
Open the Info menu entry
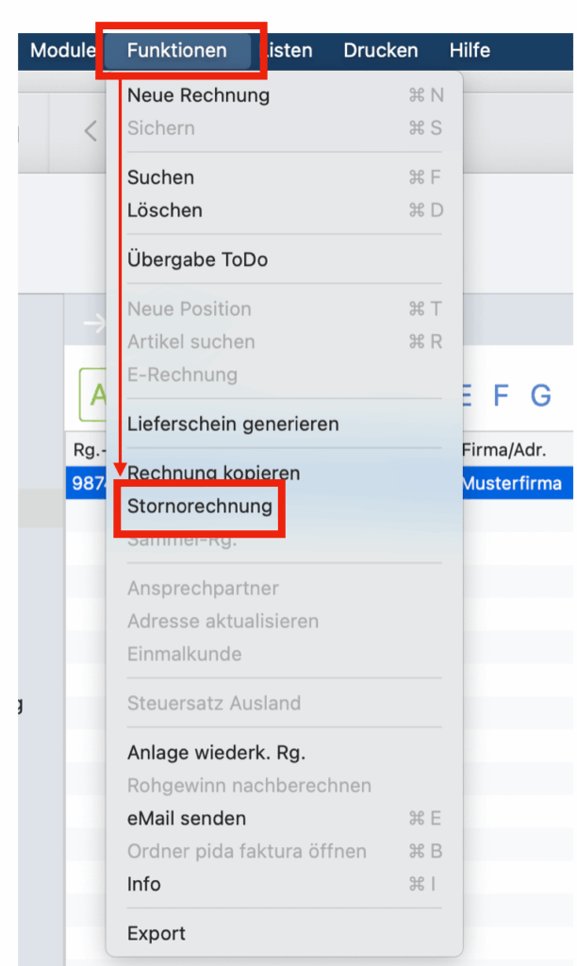point(144,884)
